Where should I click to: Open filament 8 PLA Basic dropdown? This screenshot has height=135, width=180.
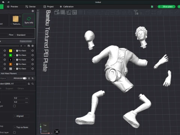[22, 64]
